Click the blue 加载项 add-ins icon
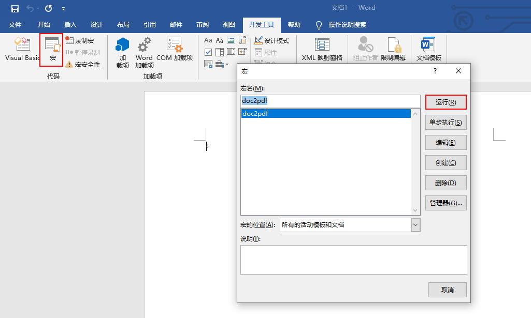 point(122,49)
